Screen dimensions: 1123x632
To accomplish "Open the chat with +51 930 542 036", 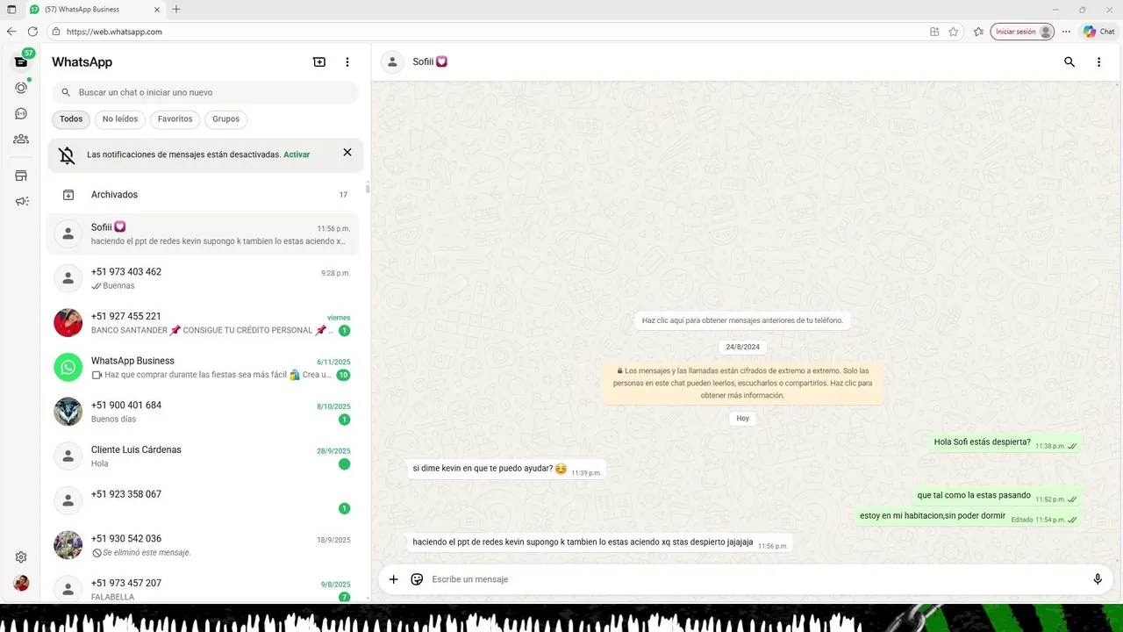I will coord(203,545).
